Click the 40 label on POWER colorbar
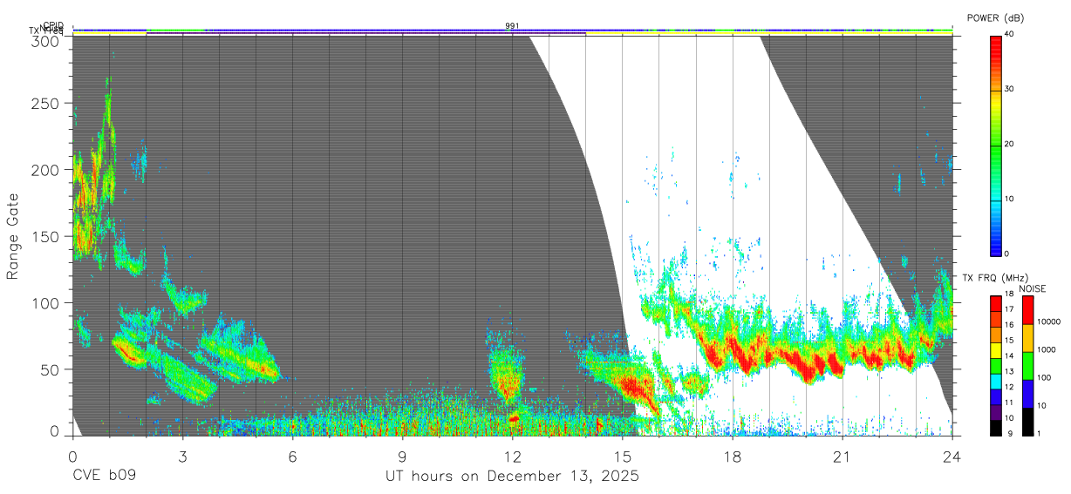The width and height of the screenshot is (1071, 494). [1010, 34]
